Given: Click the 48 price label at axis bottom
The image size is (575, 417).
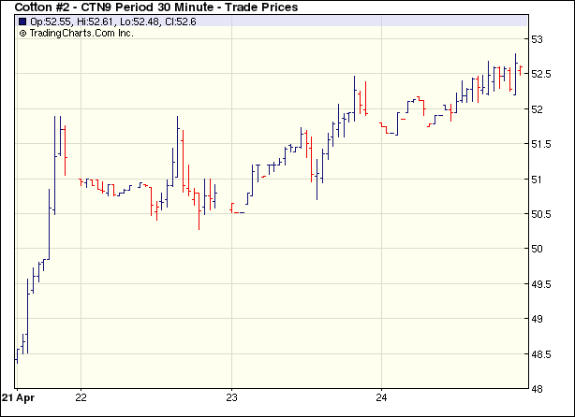Looking at the screenshot, I should pos(538,388).
